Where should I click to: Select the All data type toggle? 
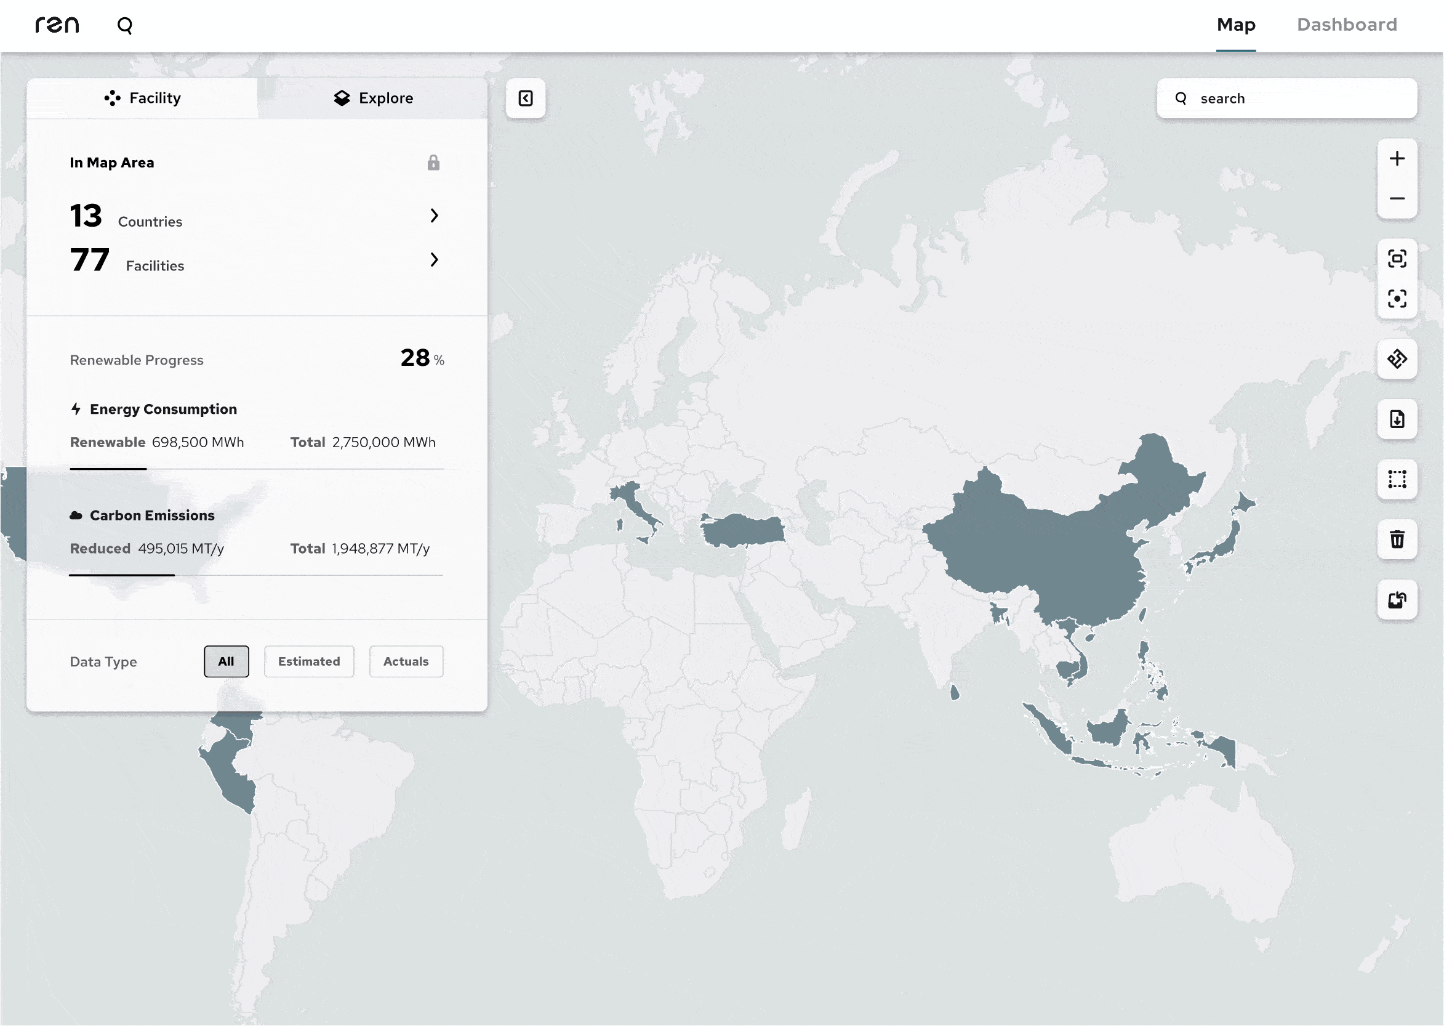[x=227, y=661]
